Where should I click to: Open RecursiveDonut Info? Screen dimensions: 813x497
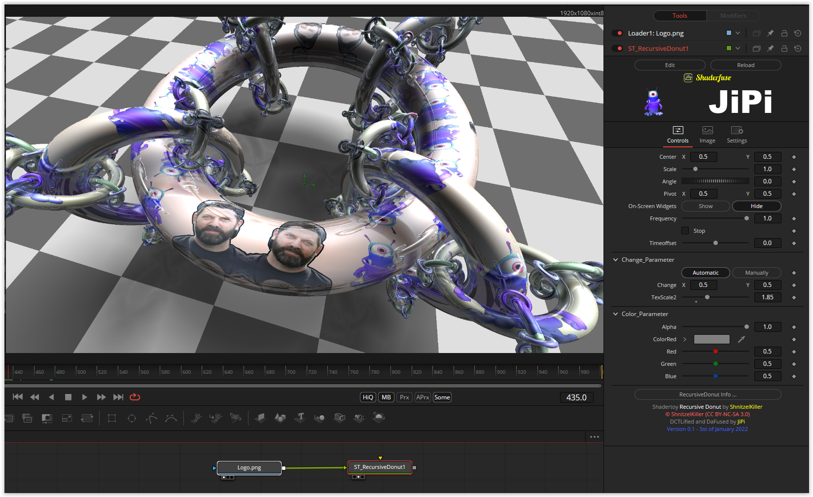(707, 394)
